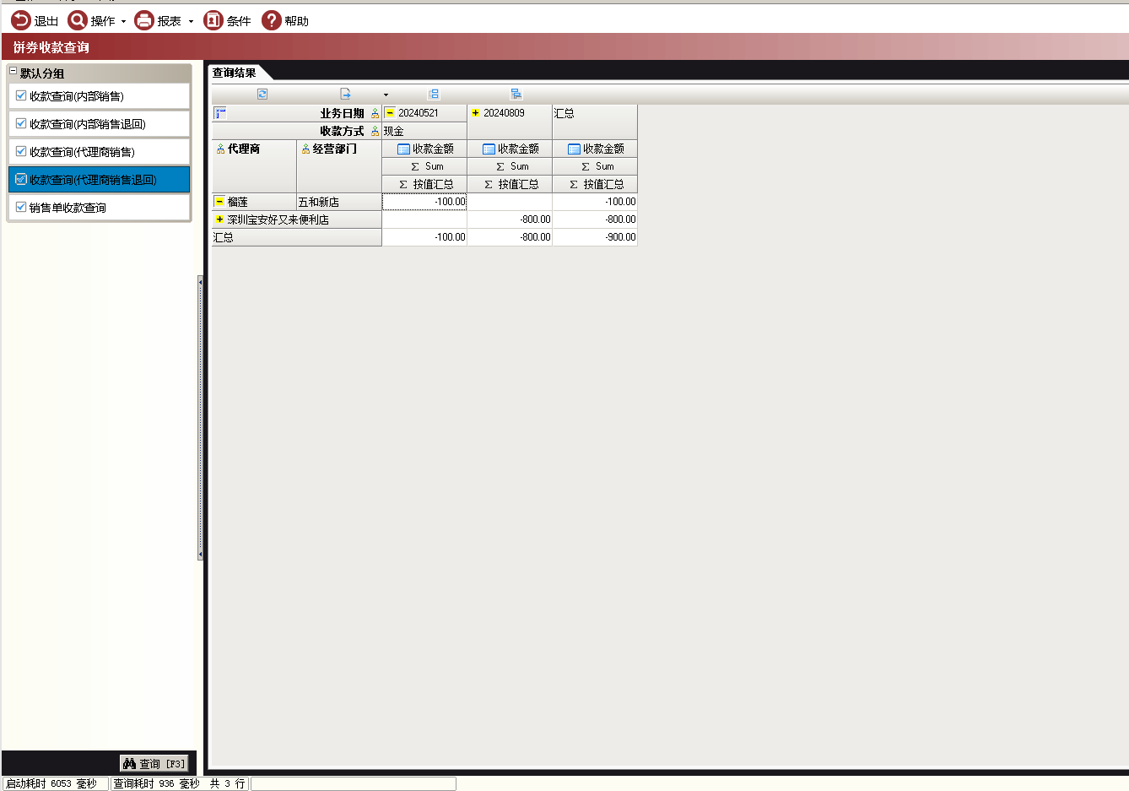Screen dimensions: 1129x791
Task: Click the empty status bar field
Action: [x=354, y=783]
